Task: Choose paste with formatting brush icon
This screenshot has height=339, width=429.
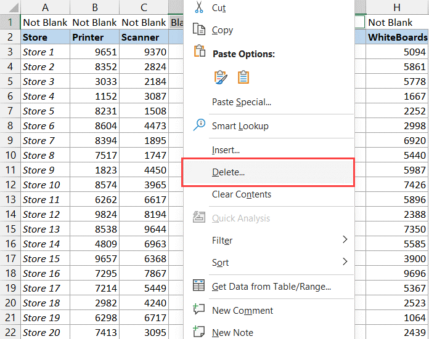Action: click(x=221, y=78)
